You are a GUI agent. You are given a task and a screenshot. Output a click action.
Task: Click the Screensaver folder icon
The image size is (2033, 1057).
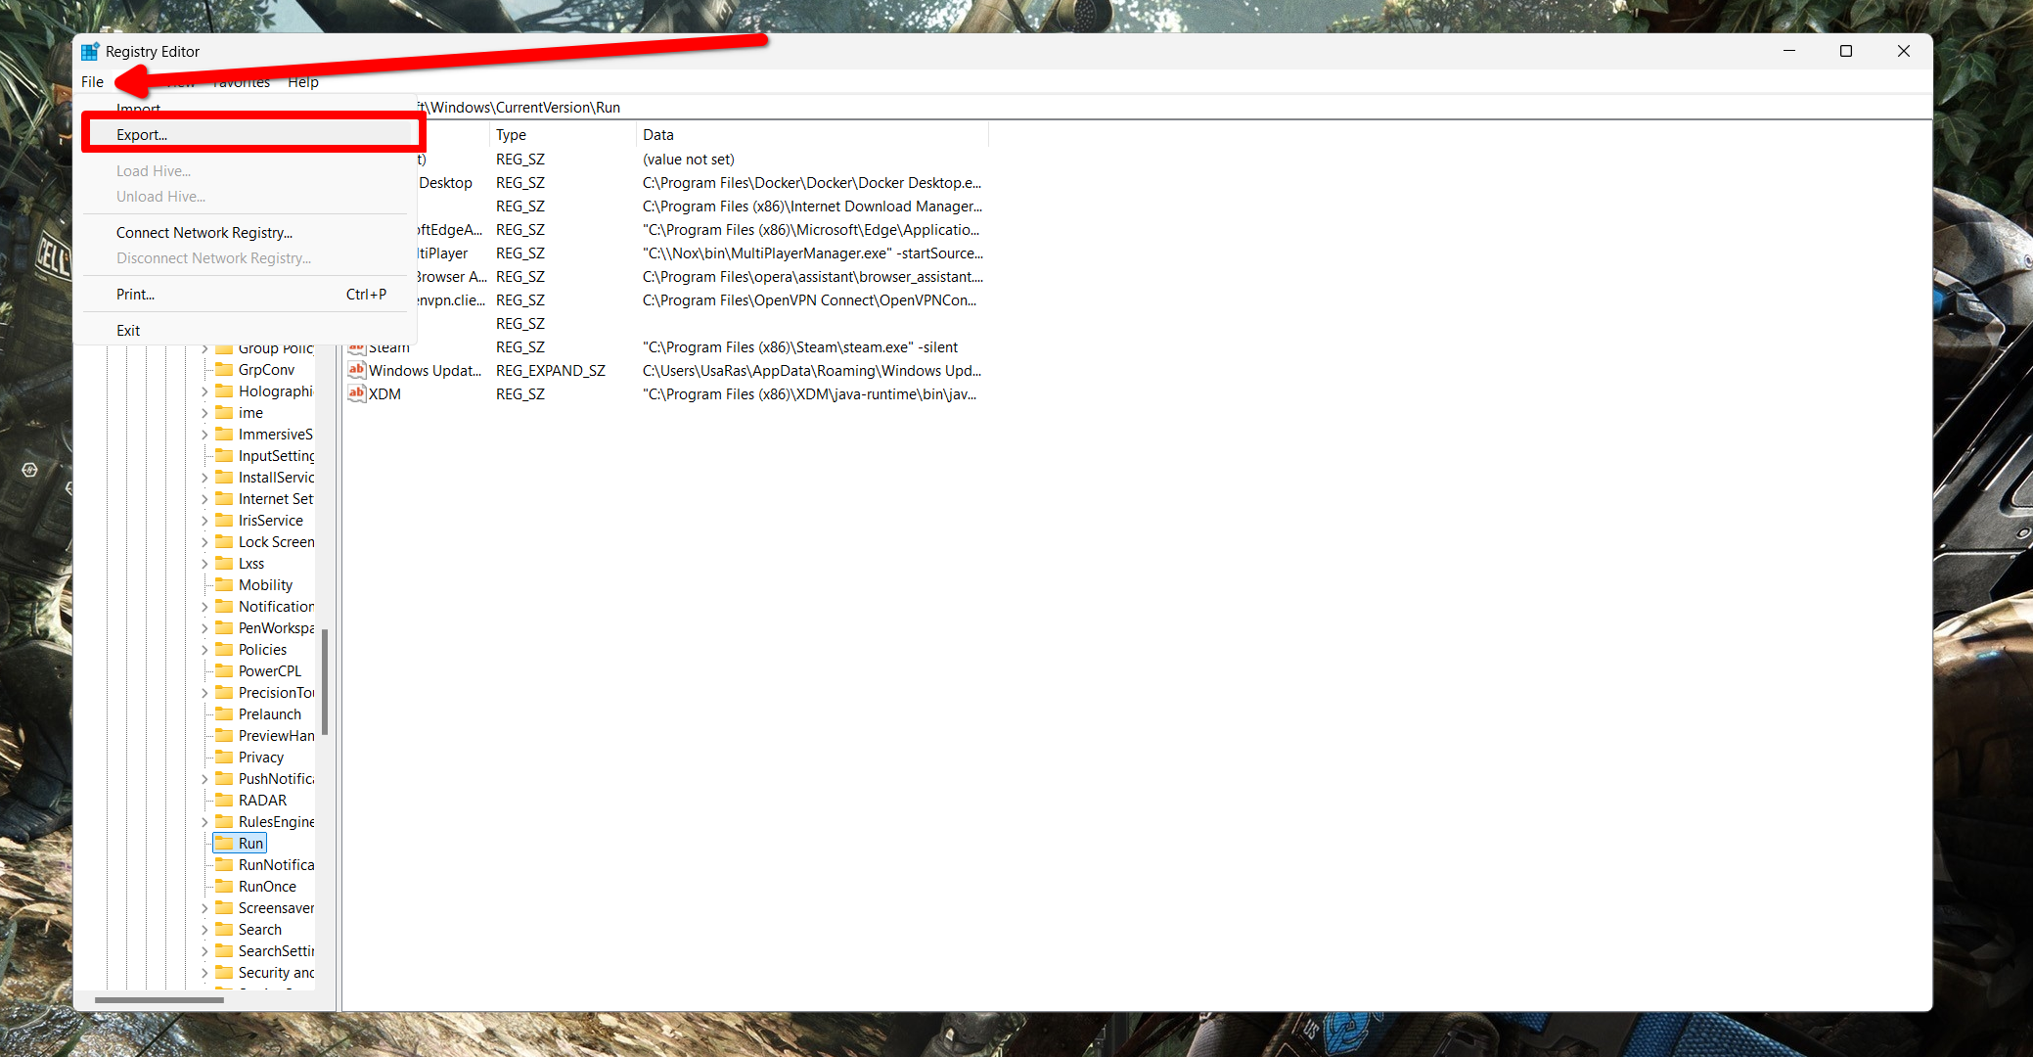(226, 907)
